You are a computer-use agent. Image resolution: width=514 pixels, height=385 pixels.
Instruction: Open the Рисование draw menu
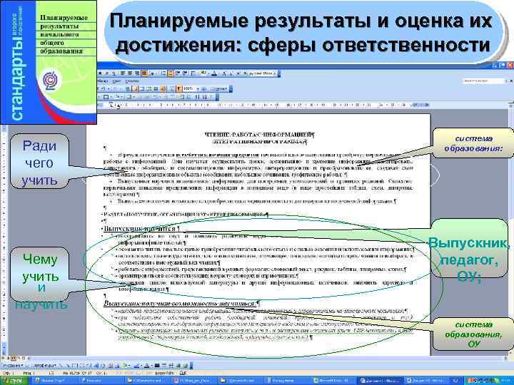click(12, 366)
